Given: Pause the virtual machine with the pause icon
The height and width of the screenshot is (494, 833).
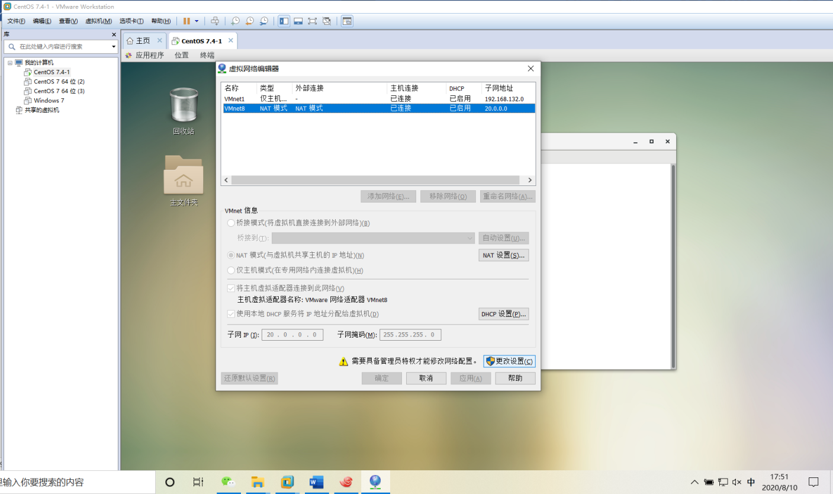Looking at the screenshot, I should 186,21.
